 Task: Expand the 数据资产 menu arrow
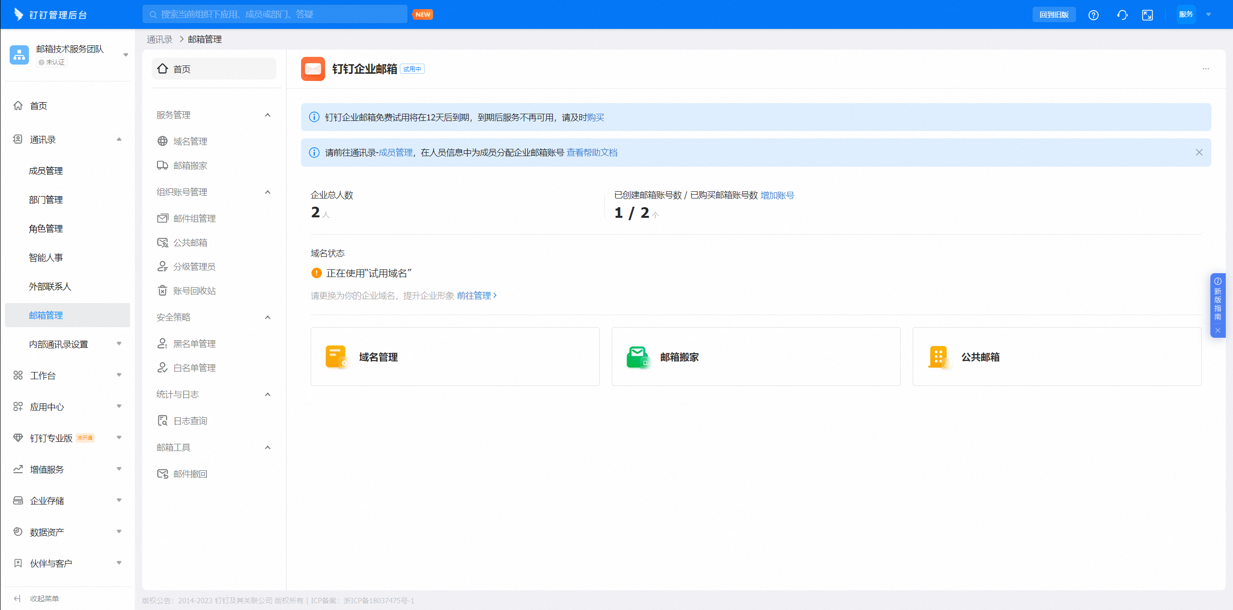pyautogui.click(x=119, y=531)
